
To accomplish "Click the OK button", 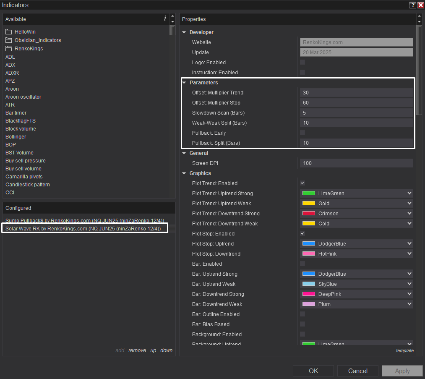I will 313,371.
